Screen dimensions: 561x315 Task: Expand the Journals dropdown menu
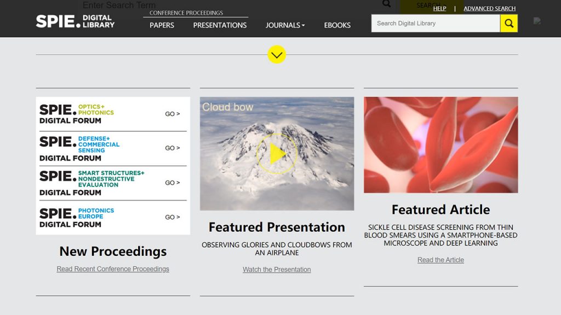click(x=285, y=25)
